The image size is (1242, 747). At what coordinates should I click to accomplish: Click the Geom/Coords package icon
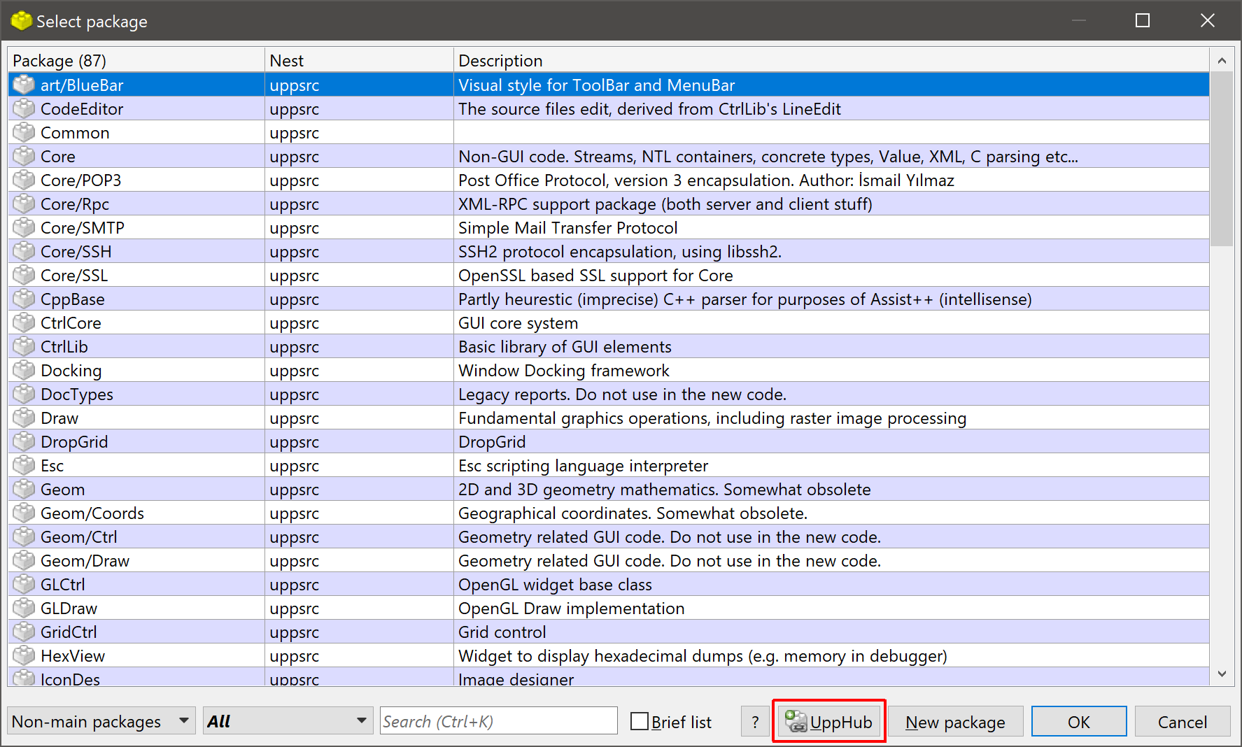pyautogui.click(x=24, y=513)
